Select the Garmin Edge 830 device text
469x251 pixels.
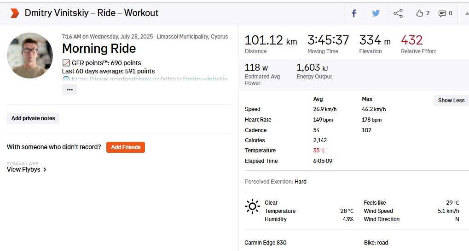click(266, 243)
